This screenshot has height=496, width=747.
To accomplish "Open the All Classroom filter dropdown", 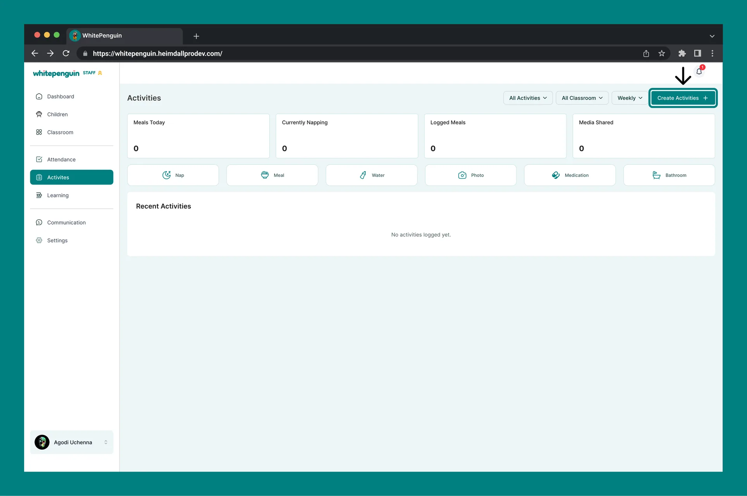I will click(582, 98).
